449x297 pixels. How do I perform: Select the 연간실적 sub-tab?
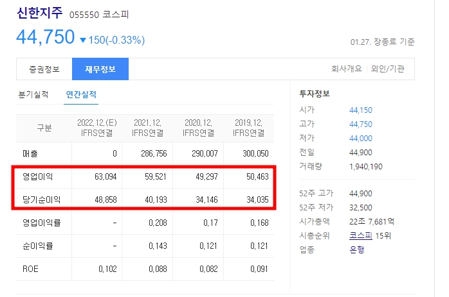coord(81,94)
